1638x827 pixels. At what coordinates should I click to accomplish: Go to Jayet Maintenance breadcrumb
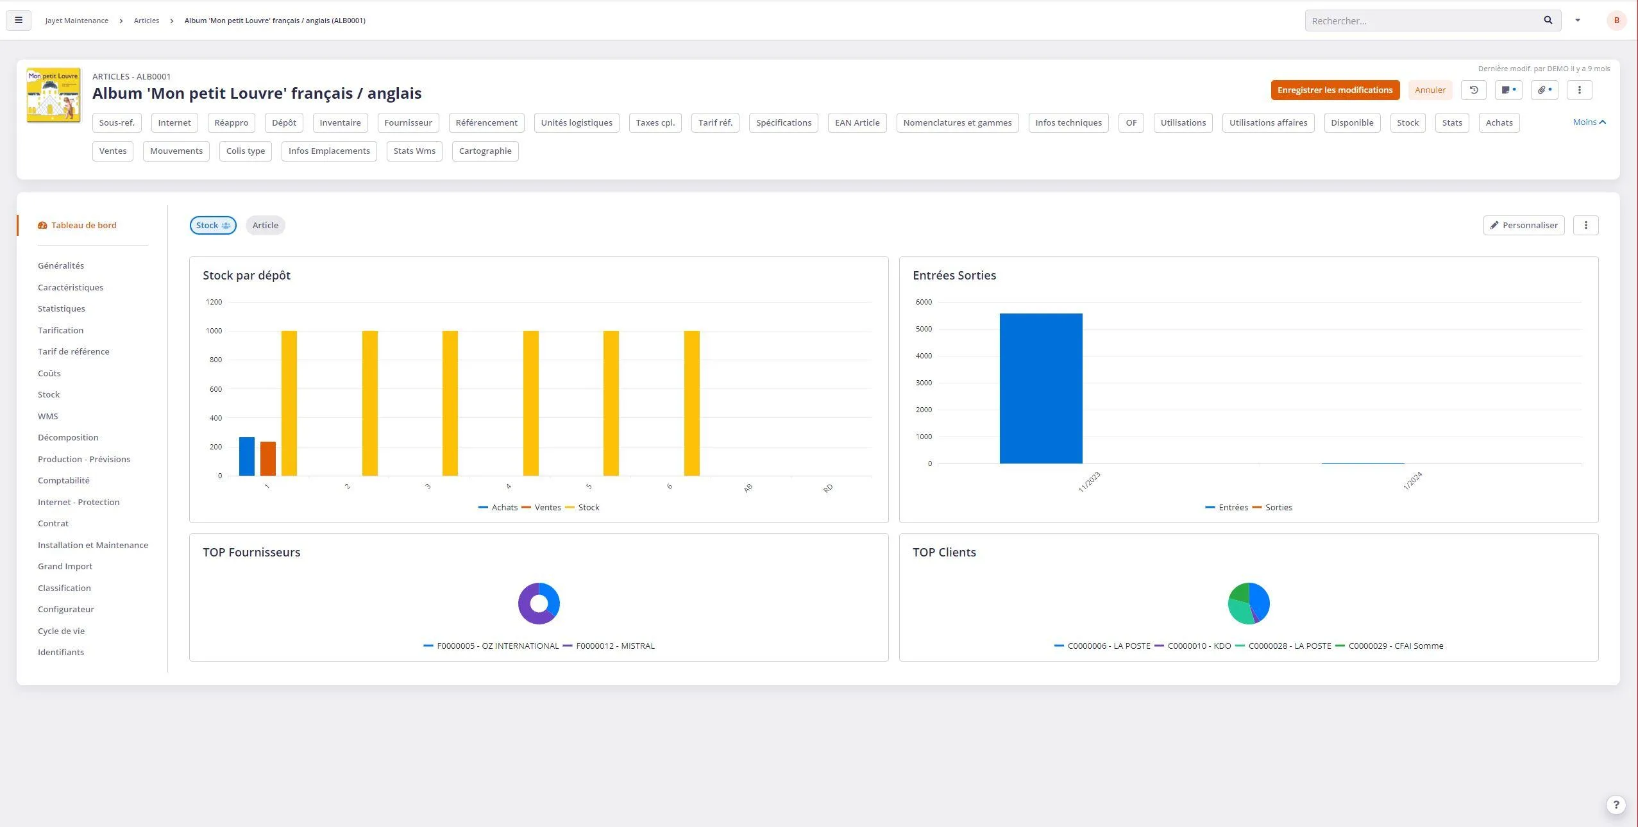coord(76,21)
